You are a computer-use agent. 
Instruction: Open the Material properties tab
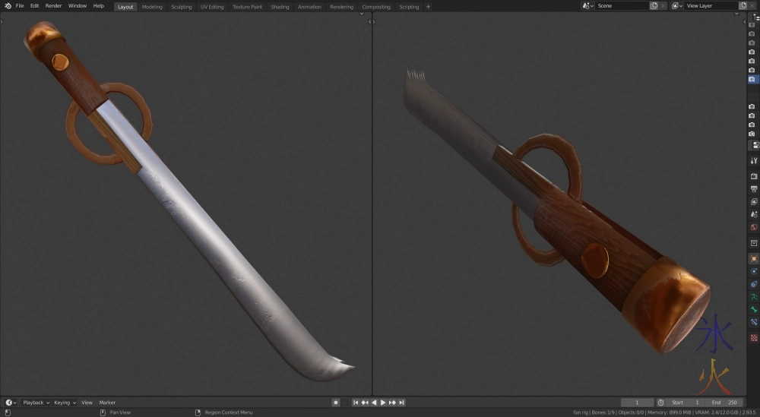click(x=754, y=337)
